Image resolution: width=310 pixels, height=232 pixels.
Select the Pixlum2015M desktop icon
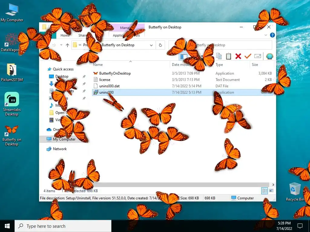coord(12,72)
